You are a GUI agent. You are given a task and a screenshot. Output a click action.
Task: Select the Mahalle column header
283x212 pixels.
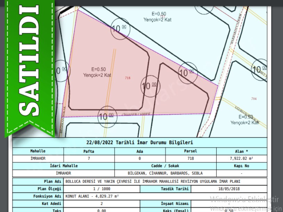pyautogui.click(x=38, y=151)
